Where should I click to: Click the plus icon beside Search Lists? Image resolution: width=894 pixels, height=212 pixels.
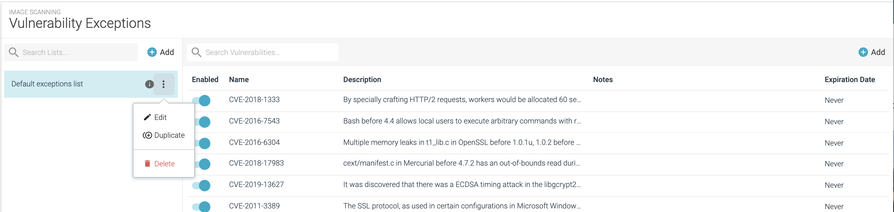point(152,52)
